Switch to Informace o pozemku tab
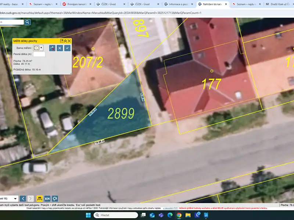Image resolution: width=294 pixels, height=220 pixels. (179, 4)
